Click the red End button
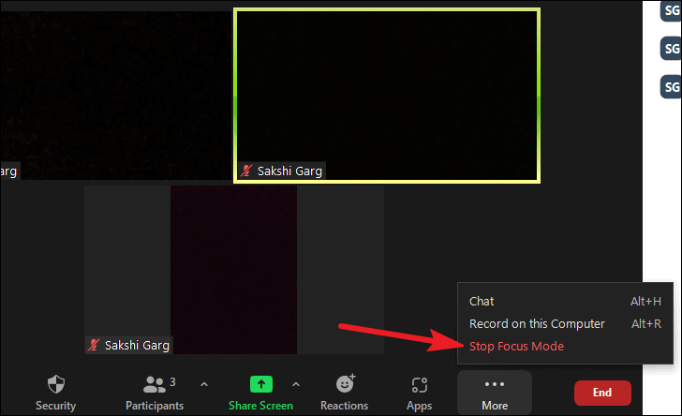 (x=602, y=393)
